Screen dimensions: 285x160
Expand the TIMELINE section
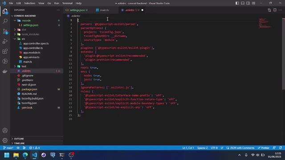pos(37,143)
